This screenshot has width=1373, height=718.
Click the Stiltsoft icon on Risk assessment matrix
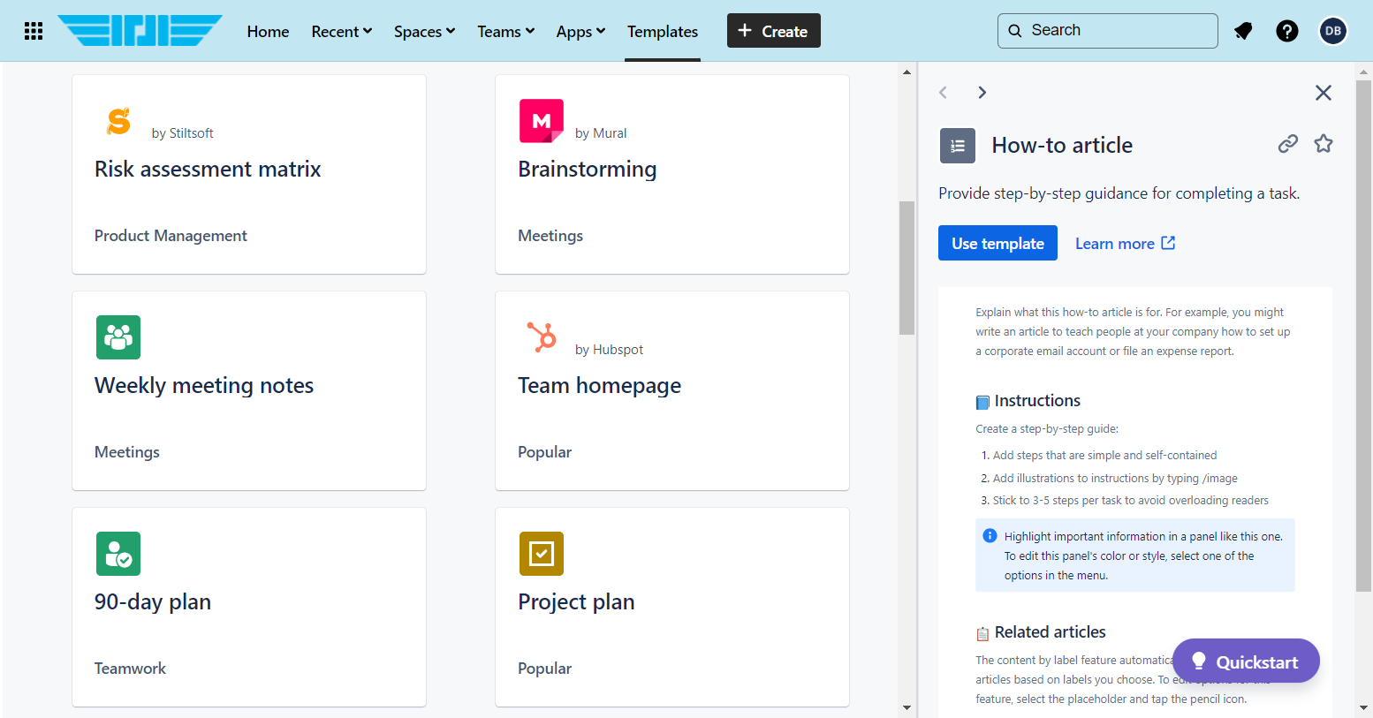(118, 121)
